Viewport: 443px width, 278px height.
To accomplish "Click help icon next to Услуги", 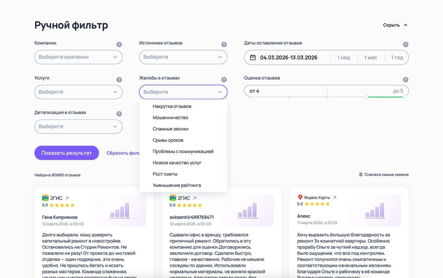I will [119, 80].
